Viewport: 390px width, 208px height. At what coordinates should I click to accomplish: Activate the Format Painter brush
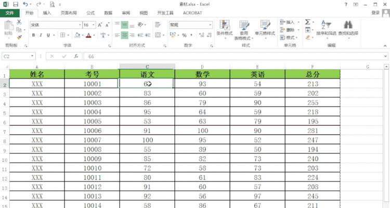pos(19,37)
